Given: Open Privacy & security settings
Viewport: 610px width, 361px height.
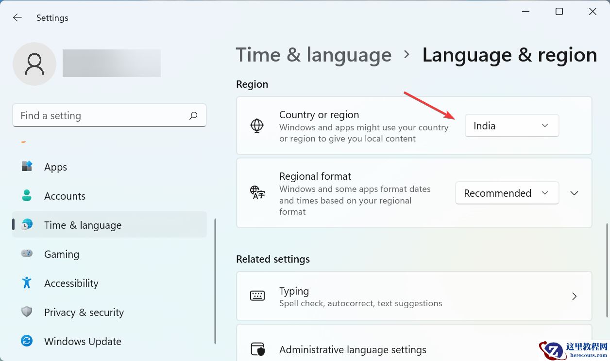Looking at the screenshot, I should point(109,312).
